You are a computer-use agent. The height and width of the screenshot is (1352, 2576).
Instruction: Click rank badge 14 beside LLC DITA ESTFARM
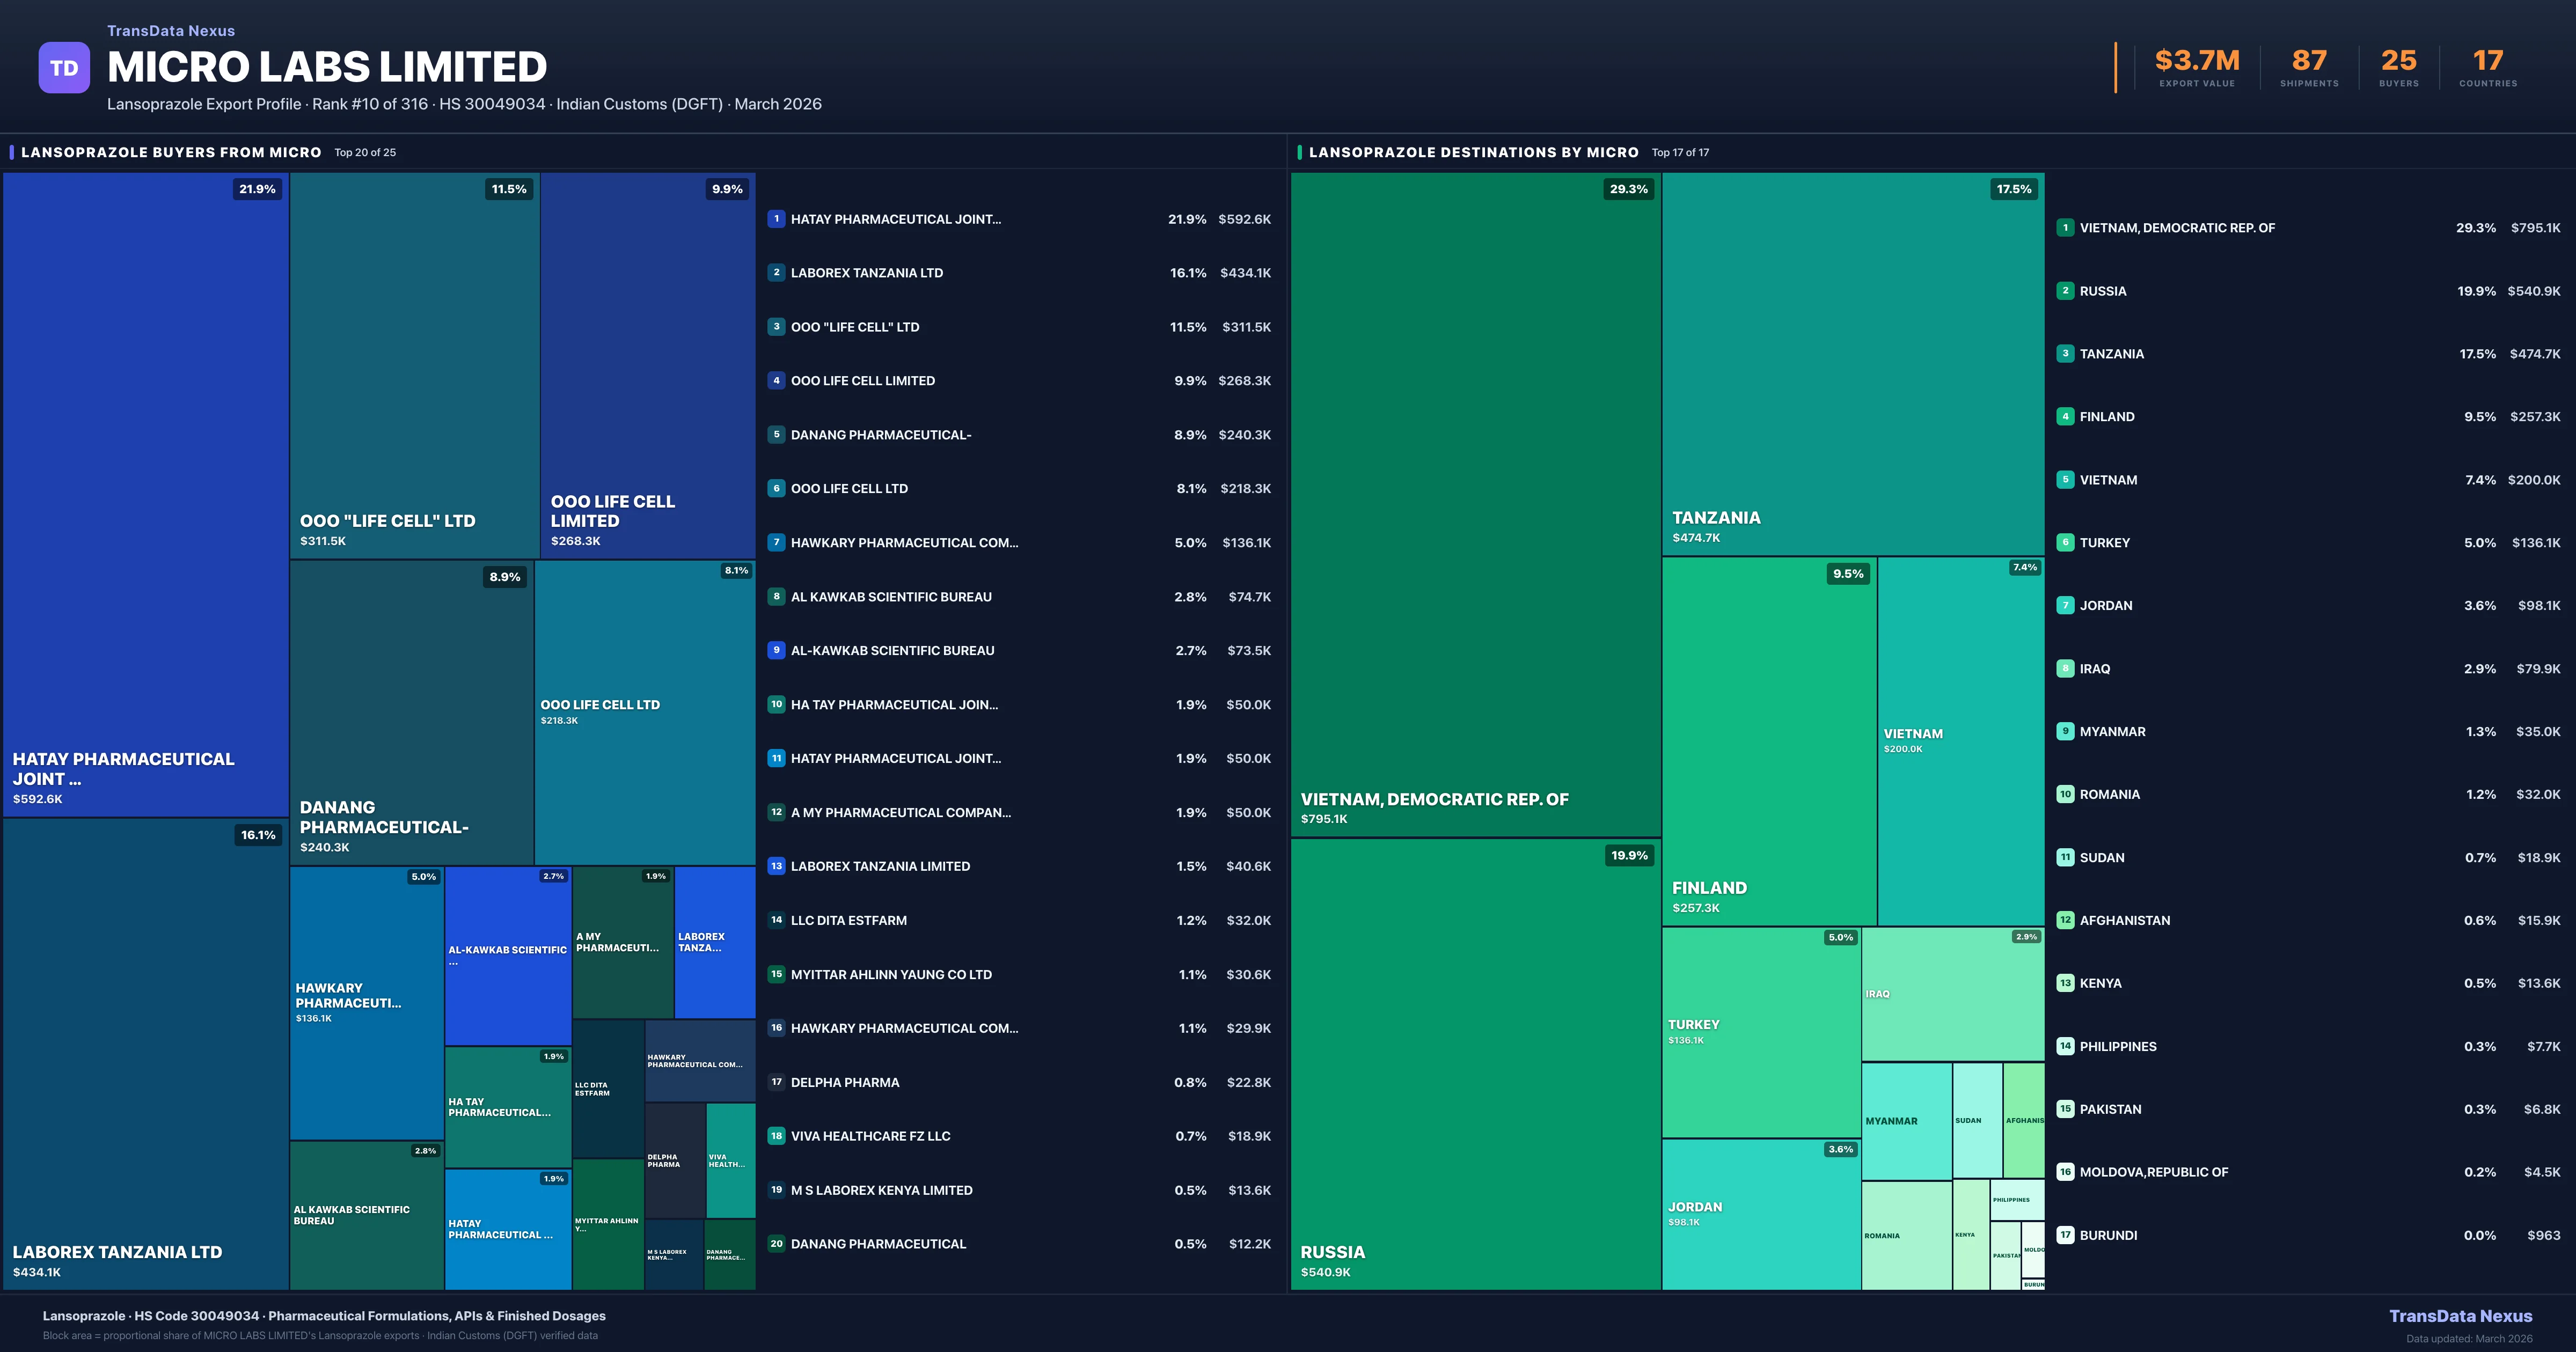776,920
